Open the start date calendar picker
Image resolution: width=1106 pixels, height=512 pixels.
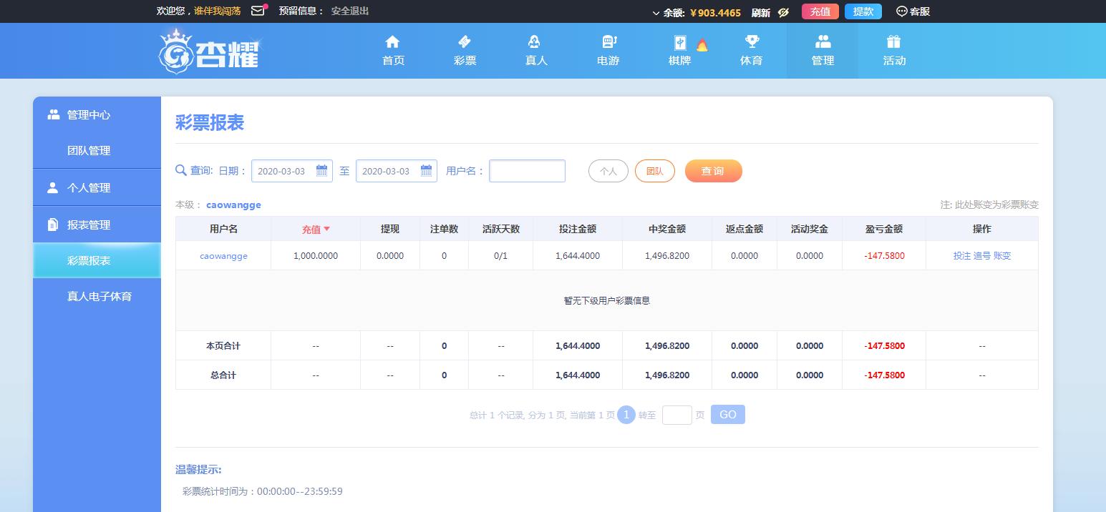tap(321, 171)
